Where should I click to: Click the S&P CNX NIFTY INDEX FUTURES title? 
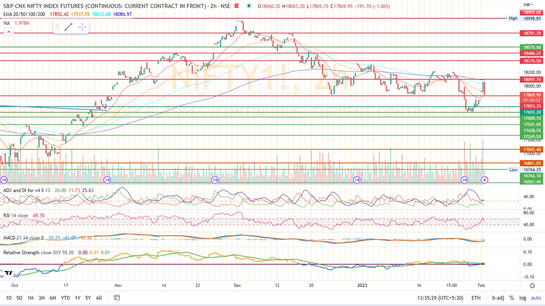coord(105,6)
